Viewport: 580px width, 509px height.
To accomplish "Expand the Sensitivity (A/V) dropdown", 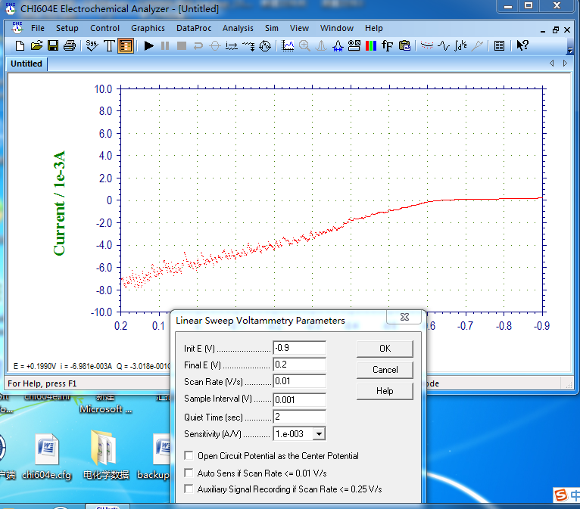I will click(x=319, y=434).
